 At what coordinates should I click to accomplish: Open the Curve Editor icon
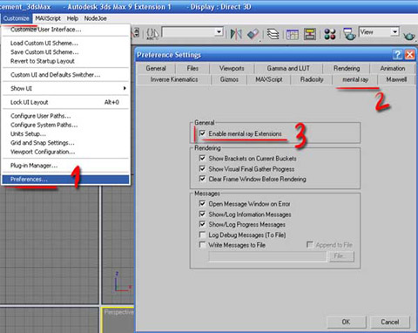click(293, 34)
